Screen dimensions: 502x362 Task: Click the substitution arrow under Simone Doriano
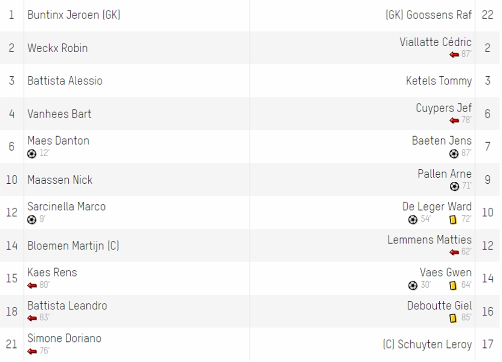coord(32,351)
